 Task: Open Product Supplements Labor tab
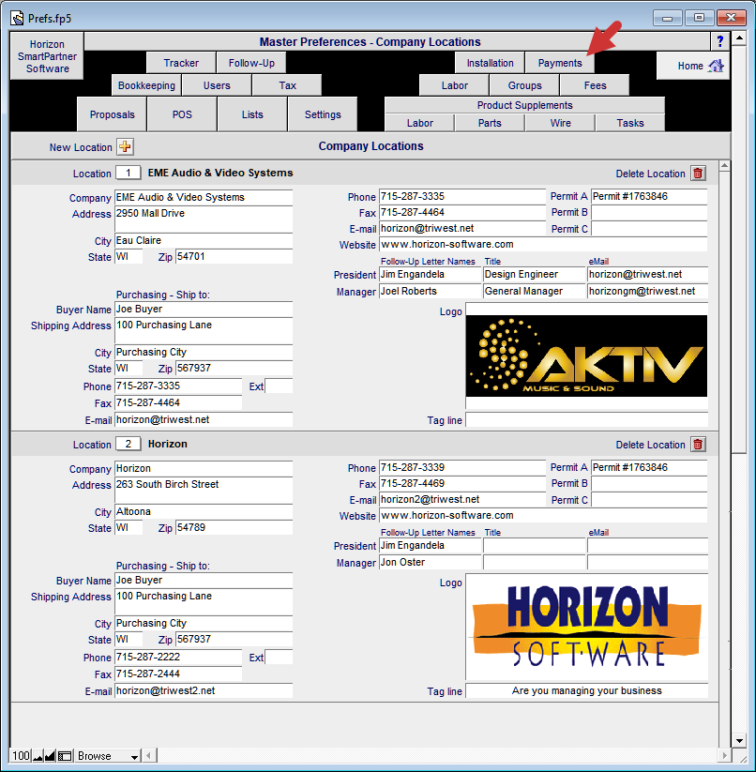(420, 123)
